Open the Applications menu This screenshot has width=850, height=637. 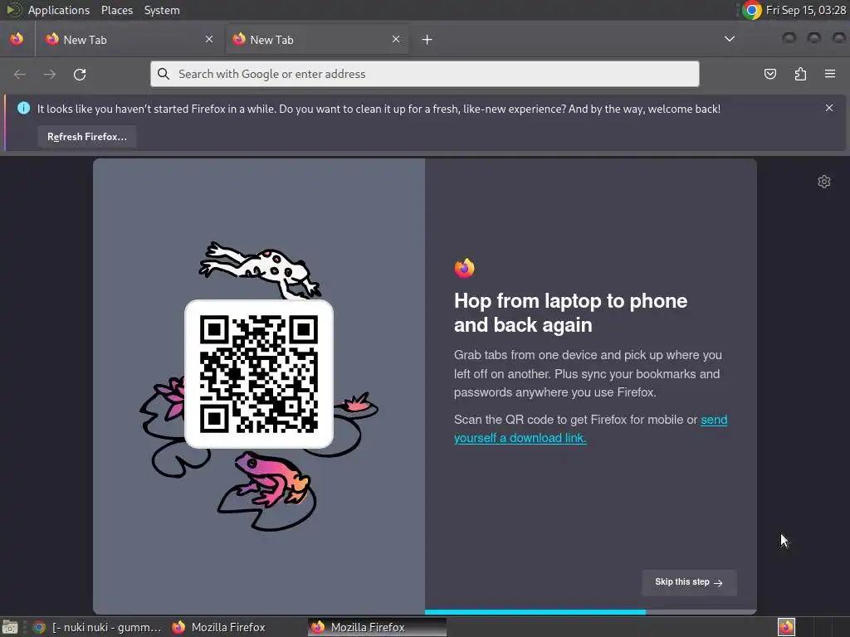59,10
